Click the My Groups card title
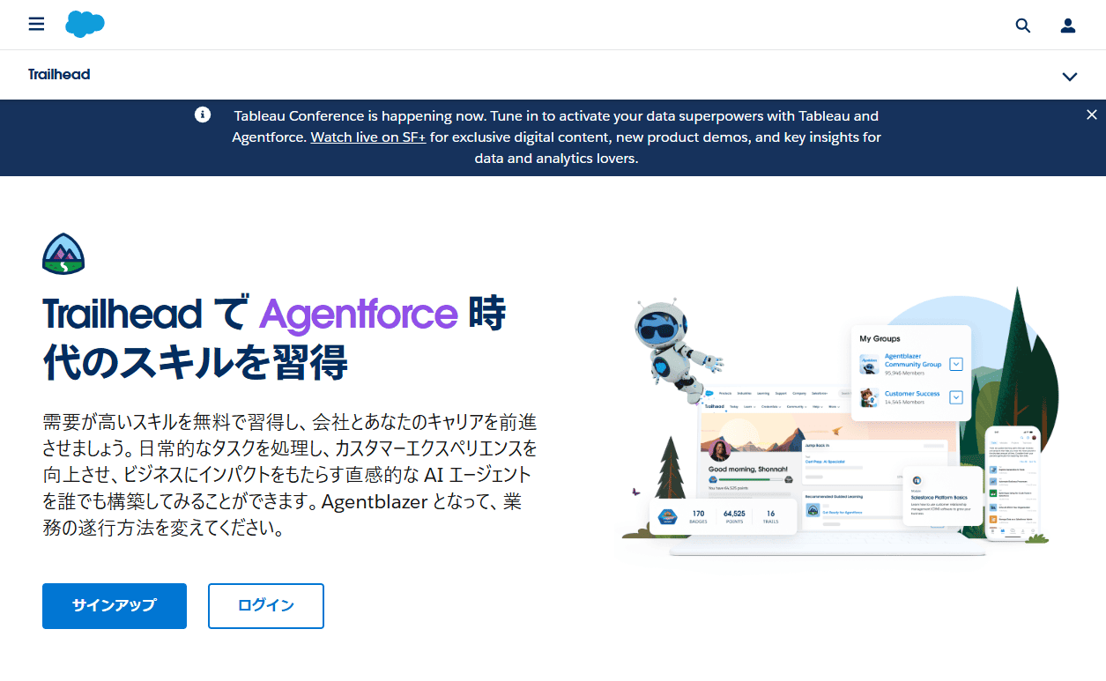The image size is (1106, 681). click(880, 338)
